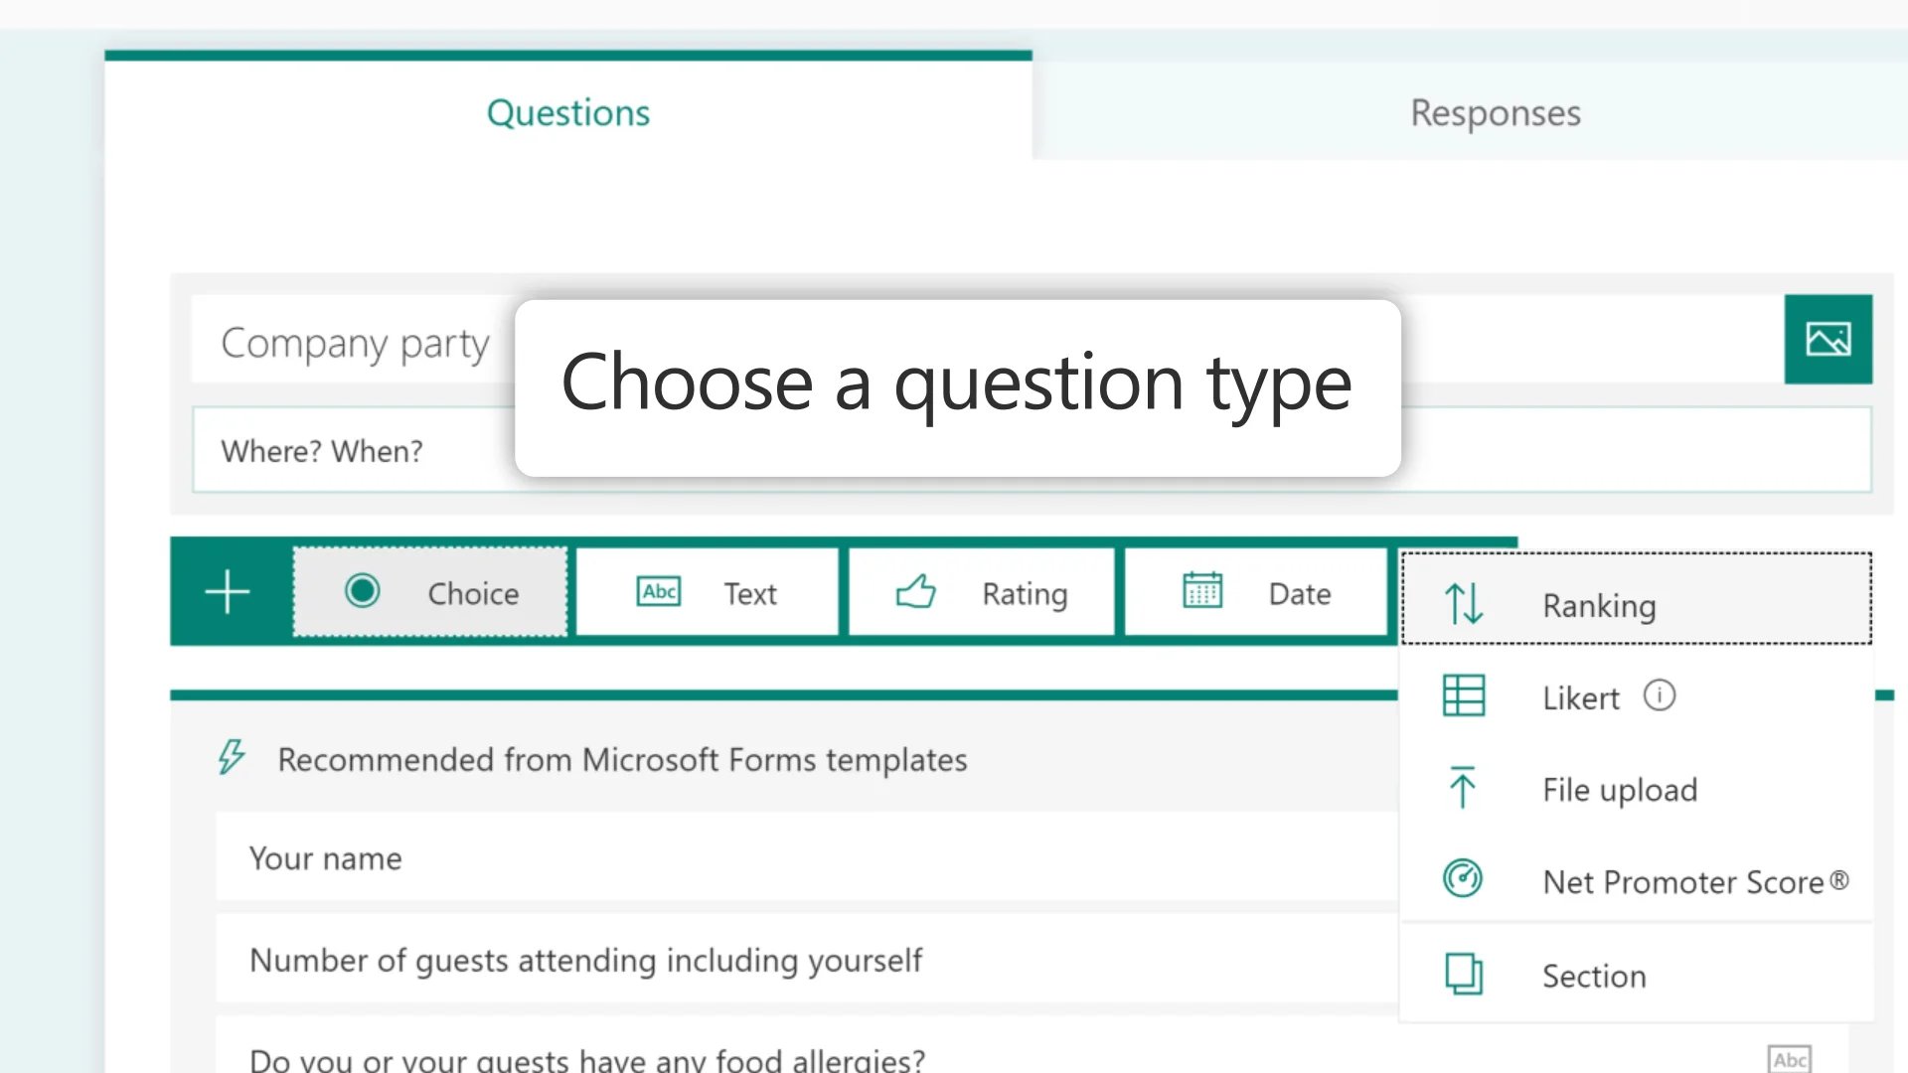Image resolution: width=1908 pixels, height=1073 pixels.
Task: Add the suggested question Your name
Action: [x=326, y=857]
